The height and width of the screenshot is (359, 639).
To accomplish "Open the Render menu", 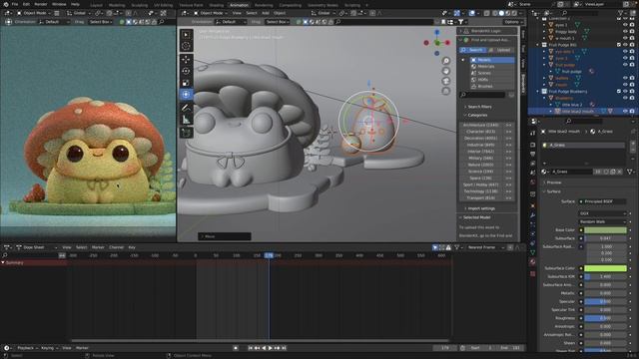I will (41, 4).
